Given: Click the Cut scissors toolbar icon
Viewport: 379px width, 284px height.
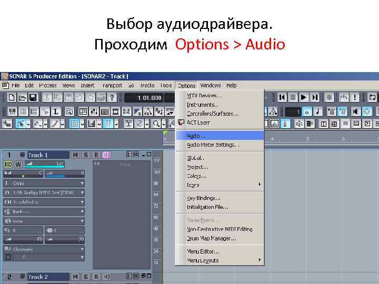Looking at the screenshot, I should pos(47,98).
